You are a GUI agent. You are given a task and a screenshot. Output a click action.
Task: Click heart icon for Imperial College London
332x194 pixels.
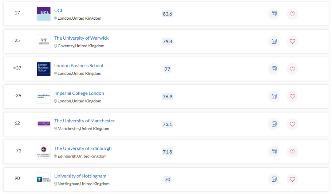click(292, 97)
